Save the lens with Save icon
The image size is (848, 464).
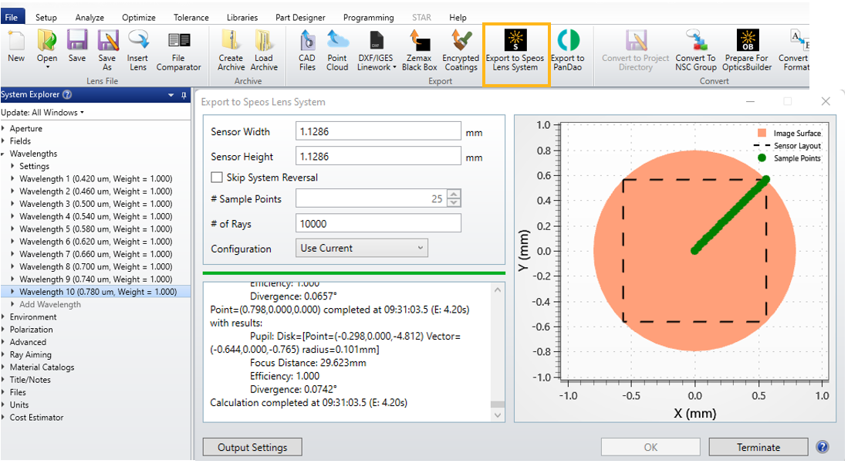coord(77,41)
